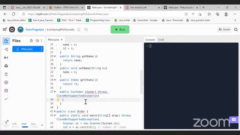
Task: Add a new folder in Files panel
Action: coord(37,40)
